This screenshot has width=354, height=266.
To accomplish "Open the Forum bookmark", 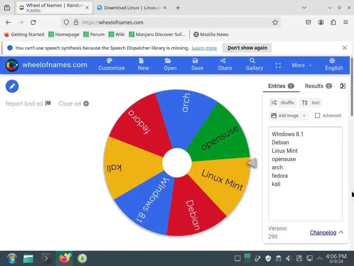I will (94, 34).
